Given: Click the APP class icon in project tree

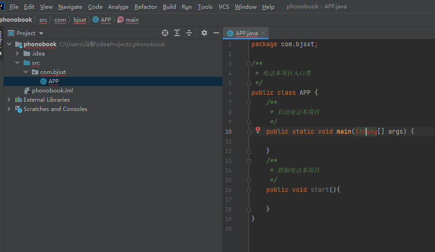Looking at the screenshot, I should click(x=43, y=81).
